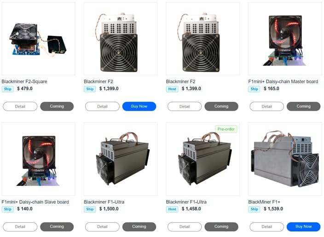The image size is (324, 237).
Task: Open BlackMiner F1+ product image
Action: pos(285,159)
